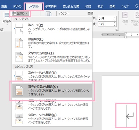The image size is (139, 130).
Task: Click the ページ区切り section header text
Action: click(x=22, y=19)
